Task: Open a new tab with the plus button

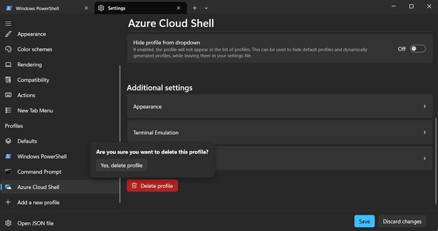Action: coord(195,8)
